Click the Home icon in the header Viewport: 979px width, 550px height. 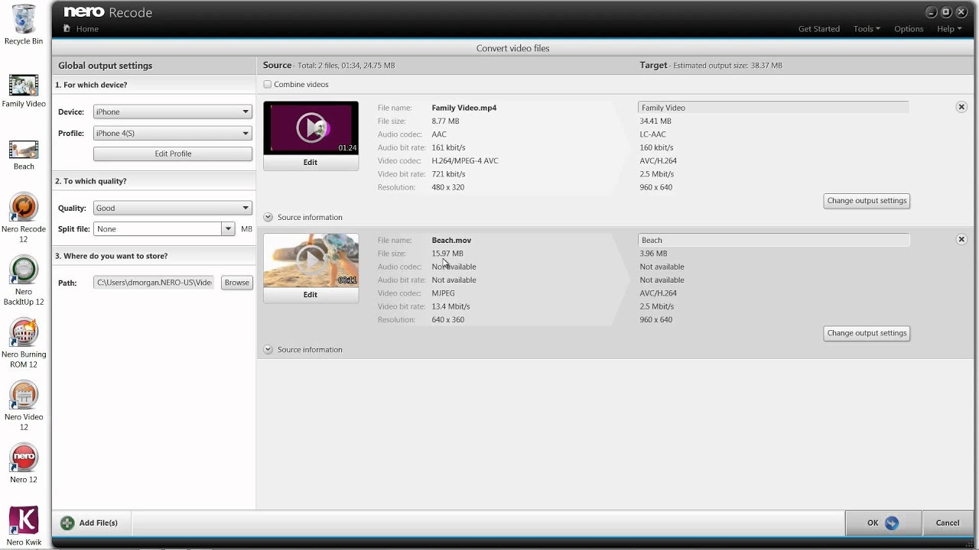pos(67,29)
